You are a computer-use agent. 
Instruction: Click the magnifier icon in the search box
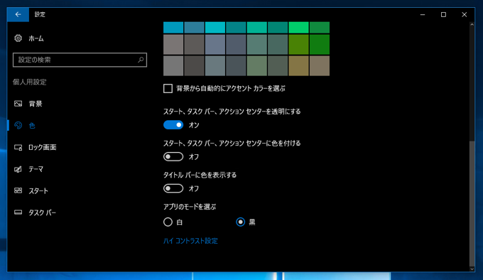141,60
